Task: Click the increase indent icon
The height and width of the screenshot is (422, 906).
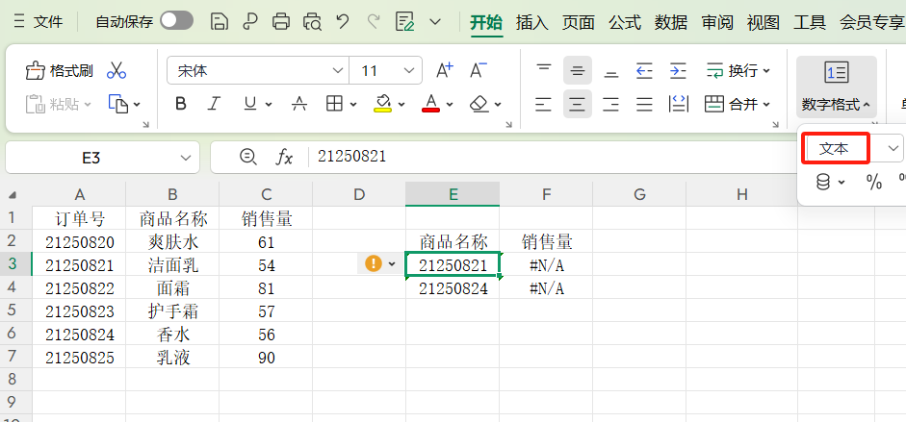Action: pyautogui.click(x=678, y=70)
